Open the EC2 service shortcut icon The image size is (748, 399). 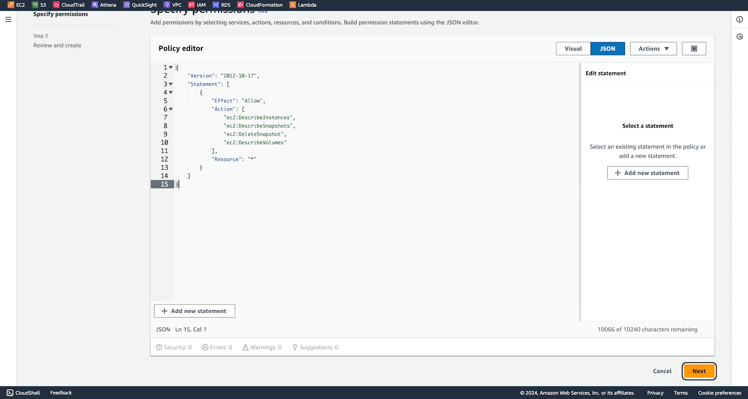point(11,5)
